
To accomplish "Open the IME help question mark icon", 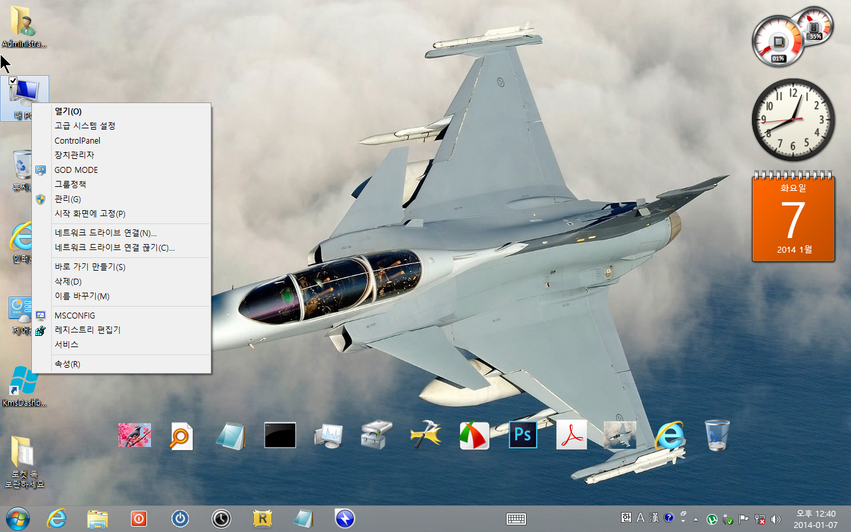I will 669,517.
